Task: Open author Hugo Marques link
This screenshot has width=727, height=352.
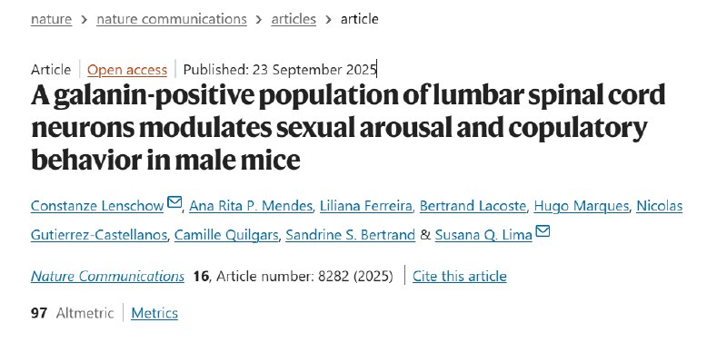Action: click(x=582, y=206)
